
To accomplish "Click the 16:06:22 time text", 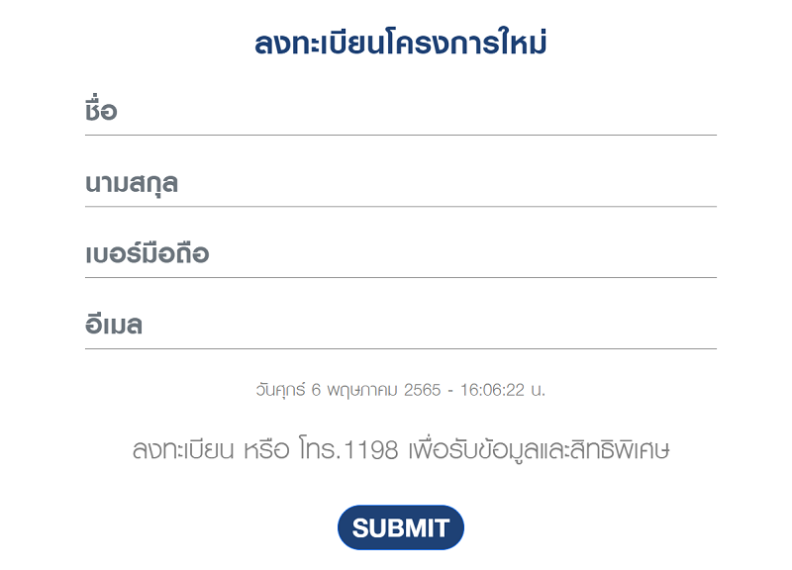I will (492, 390).
